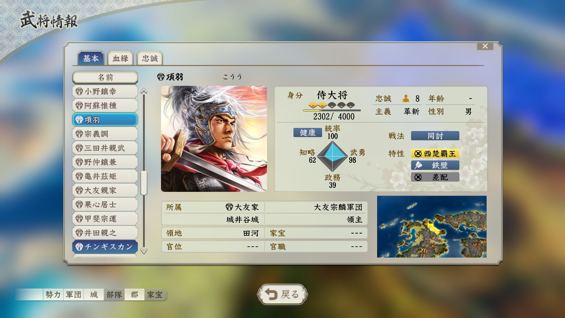Click the officer list scrollbar thumb
This screenshot has width=565, height=318.
point(144,183)
